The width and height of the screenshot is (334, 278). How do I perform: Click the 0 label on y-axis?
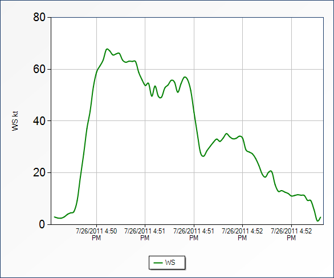[x=42, y=224]
